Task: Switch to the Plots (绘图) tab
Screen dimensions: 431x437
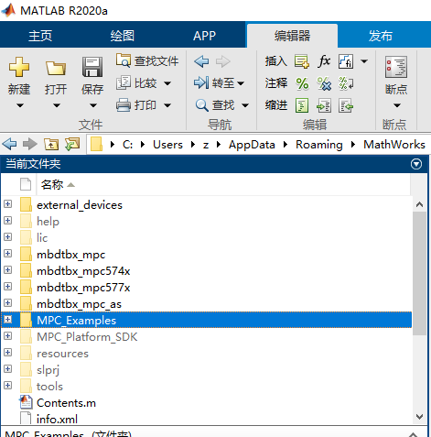Action: (x=123, y=36)
